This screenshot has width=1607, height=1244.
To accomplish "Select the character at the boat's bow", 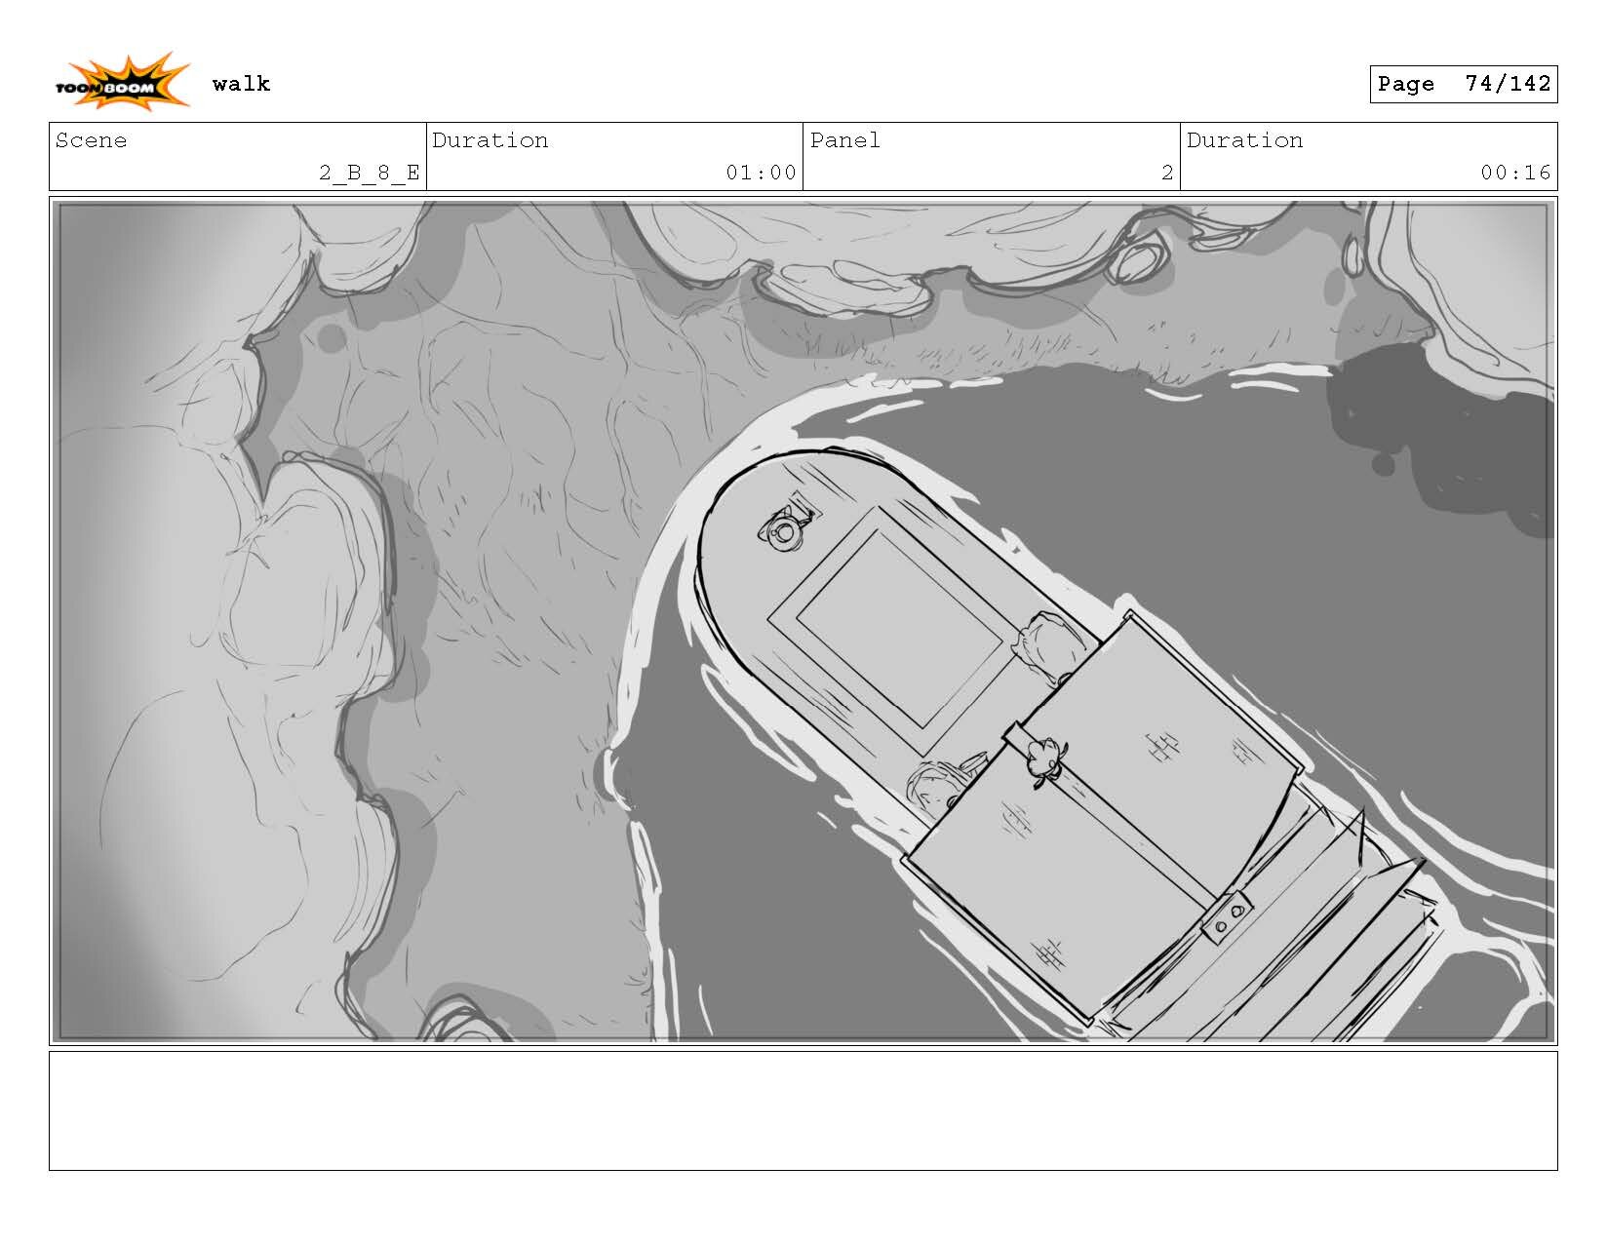I will tap(783, 529).
